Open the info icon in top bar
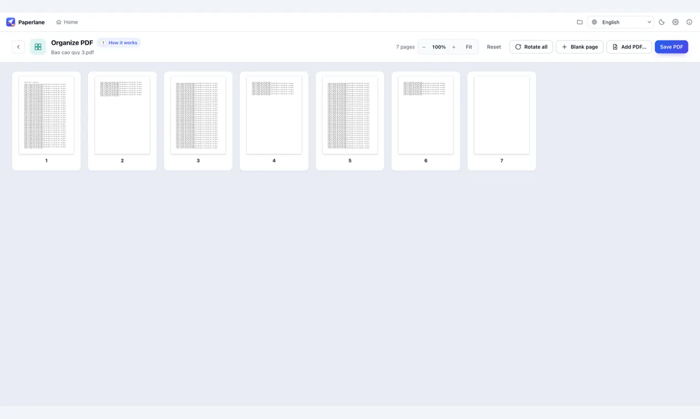Viewport: 700px width, 419px height. pyautogui.click(x=689, y=22)
